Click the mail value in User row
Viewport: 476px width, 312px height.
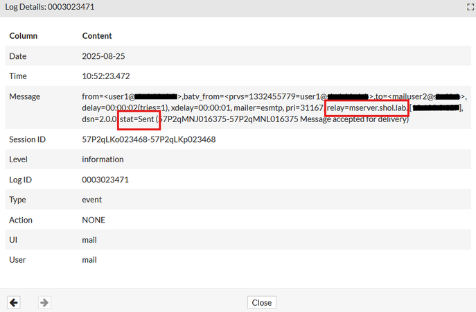89,260
